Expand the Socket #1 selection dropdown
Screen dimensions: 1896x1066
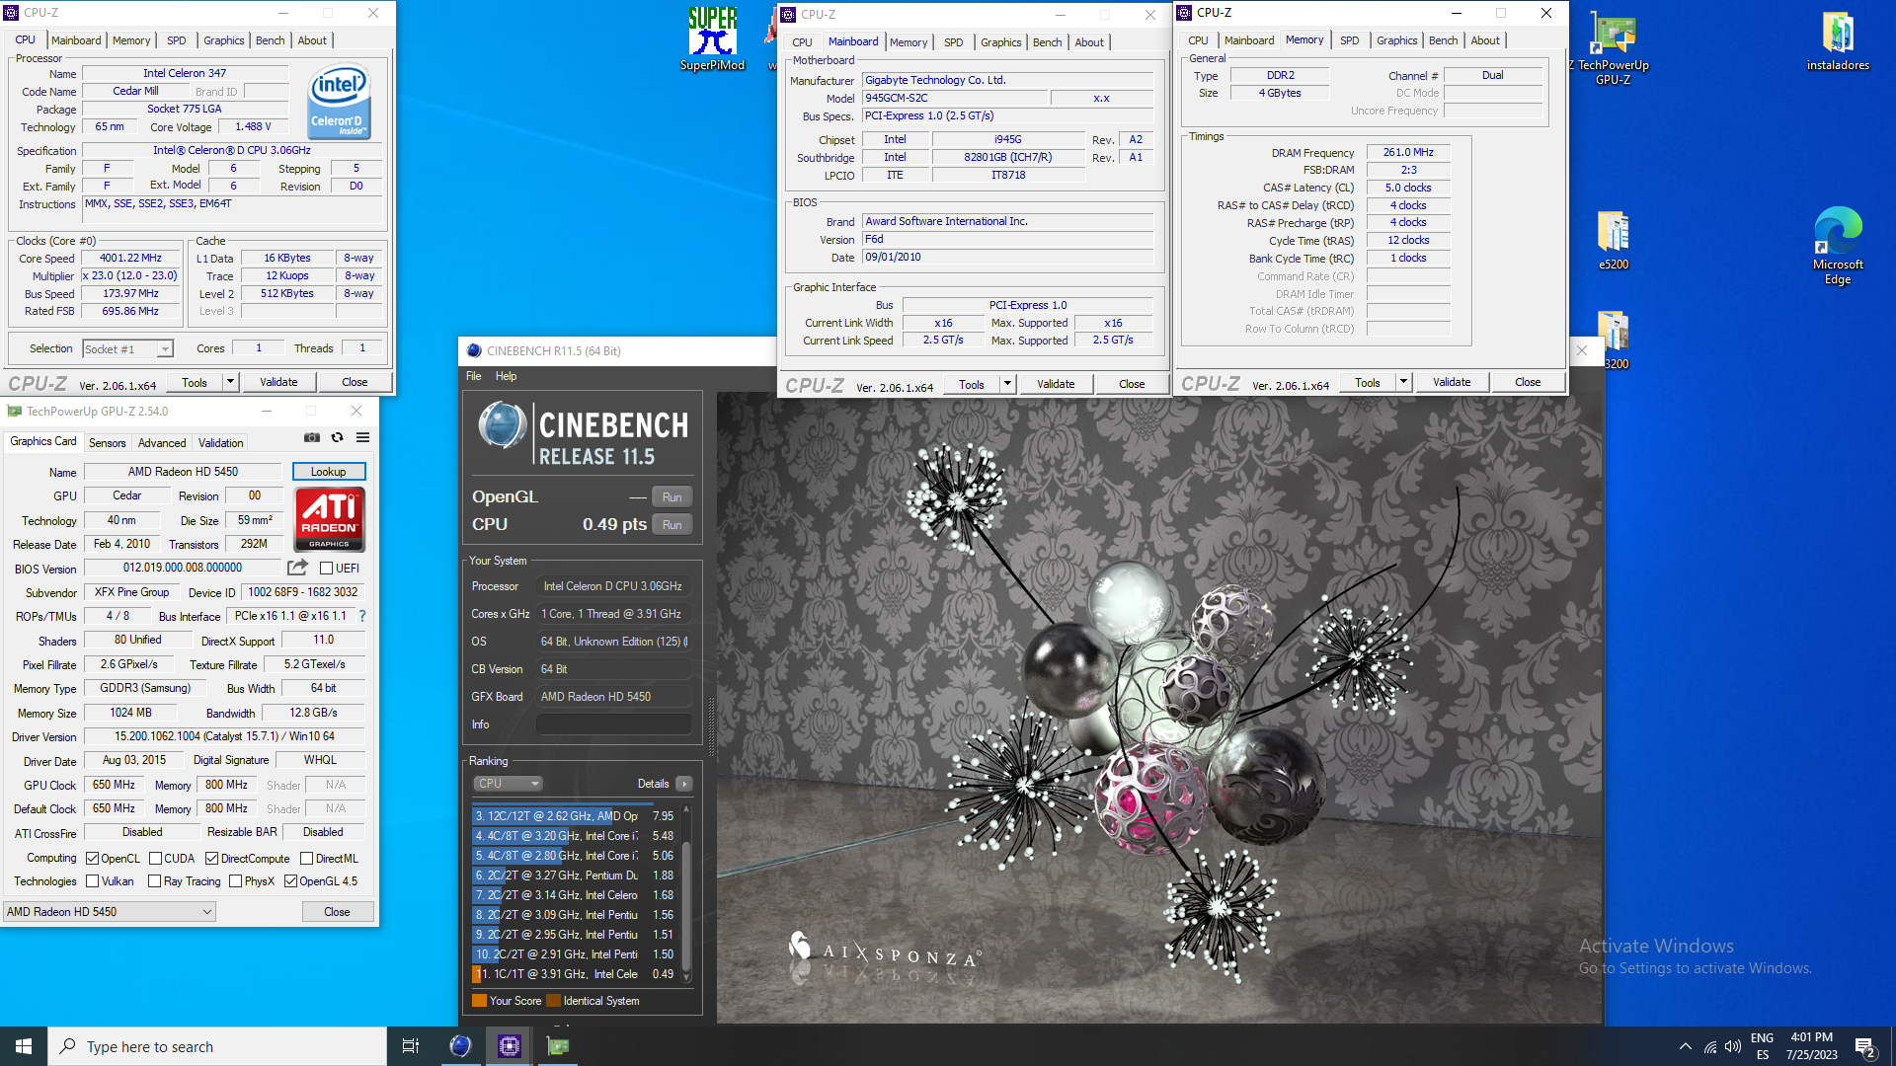[x=165, y=349]
